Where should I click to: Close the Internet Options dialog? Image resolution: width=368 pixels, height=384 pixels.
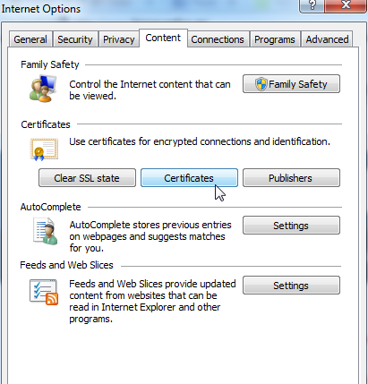346,5
